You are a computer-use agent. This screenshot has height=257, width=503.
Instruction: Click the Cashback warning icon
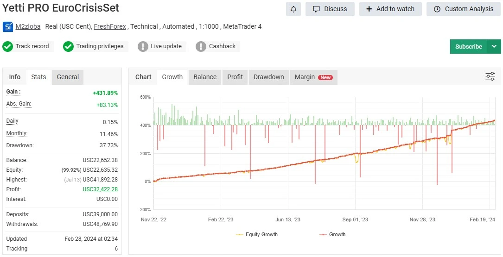201,46
